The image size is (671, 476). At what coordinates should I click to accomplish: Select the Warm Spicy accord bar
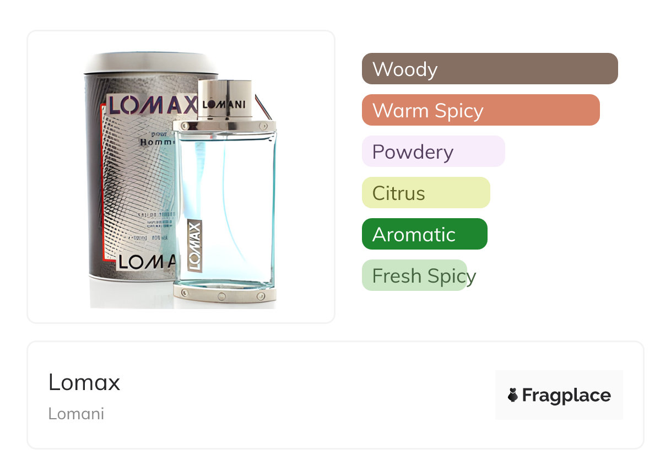480,110
